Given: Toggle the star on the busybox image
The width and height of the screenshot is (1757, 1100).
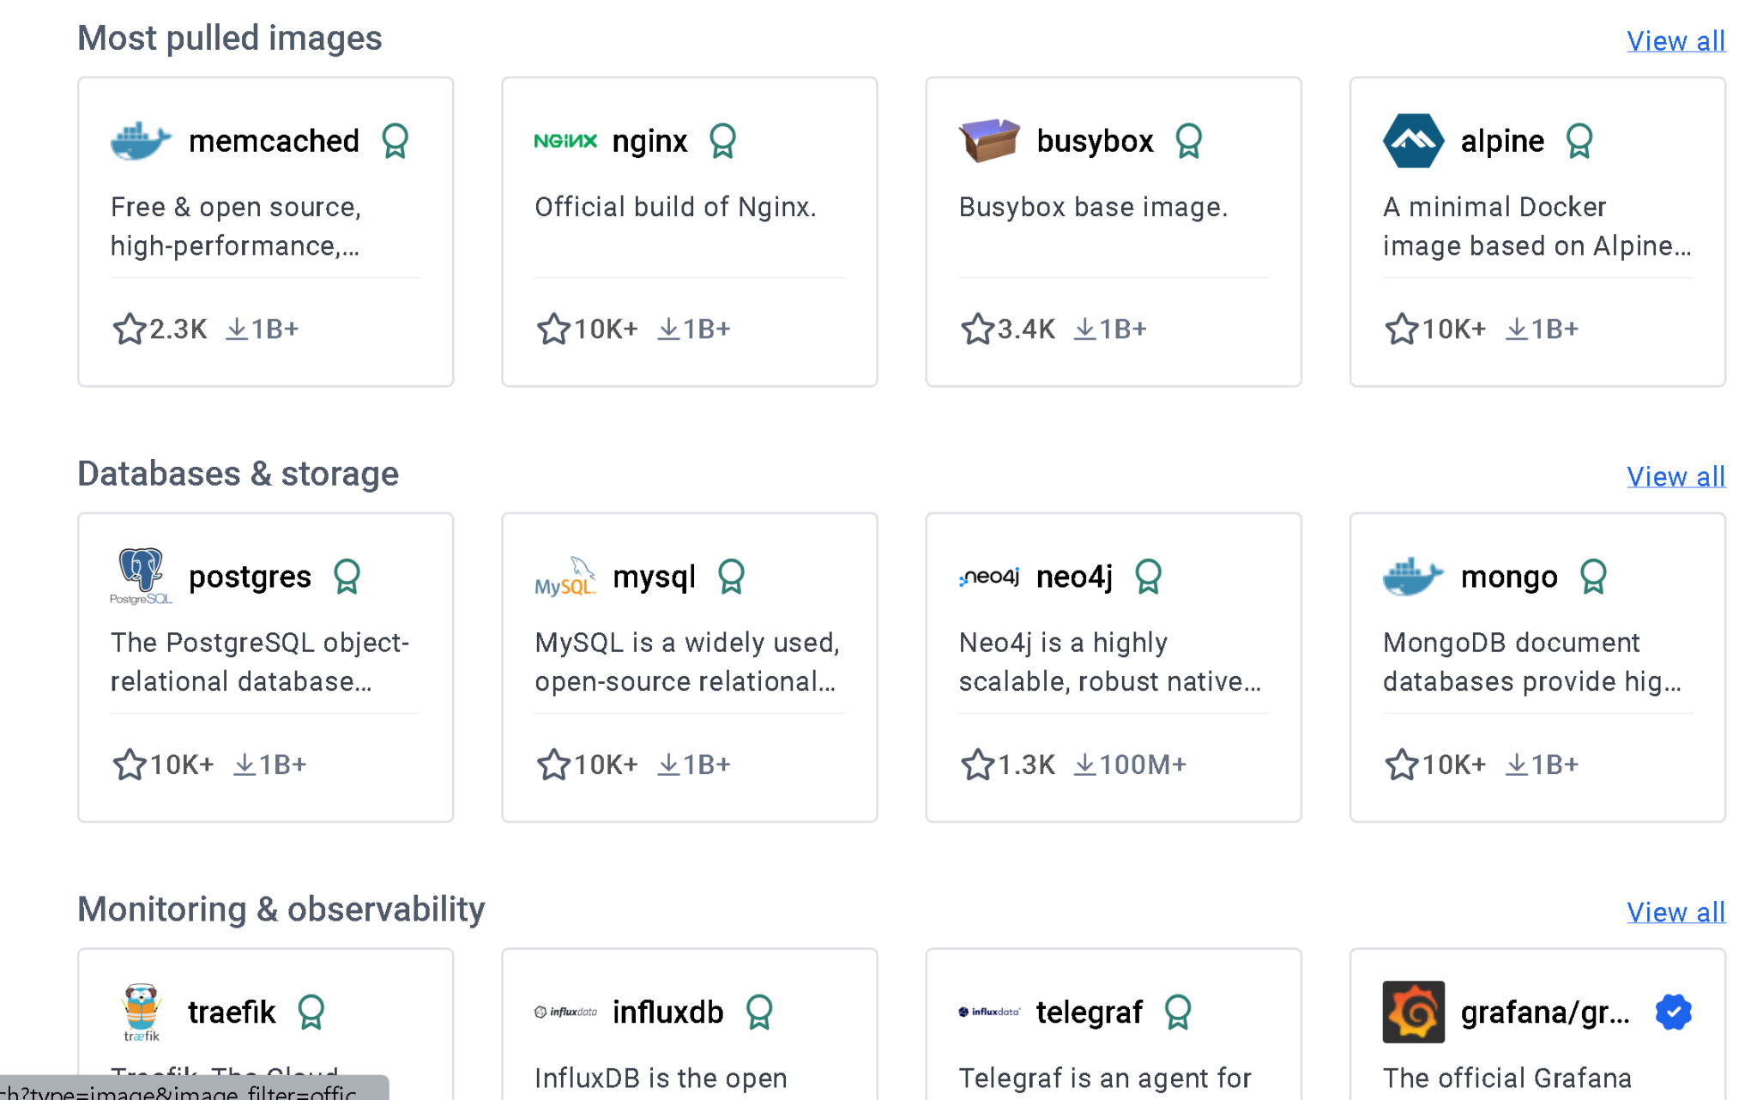Looking at the screenshot, I should (x=975, y=329).
